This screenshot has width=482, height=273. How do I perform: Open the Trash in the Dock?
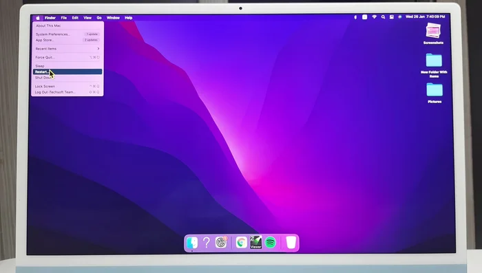pyautogui.click(x=291, y=242)
